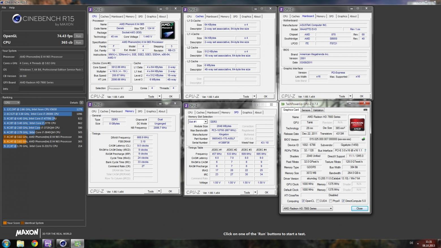Run the CPU benchmark

pos(78,42)
